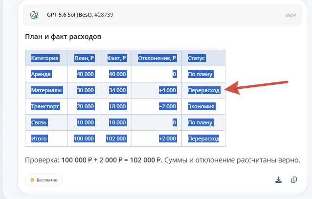Click the Отклонение, ₽ column header
312x199 pixels.
157,58
